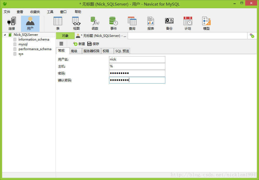Maximize the Navicat window
259x180 pixels.
(242, 3)
